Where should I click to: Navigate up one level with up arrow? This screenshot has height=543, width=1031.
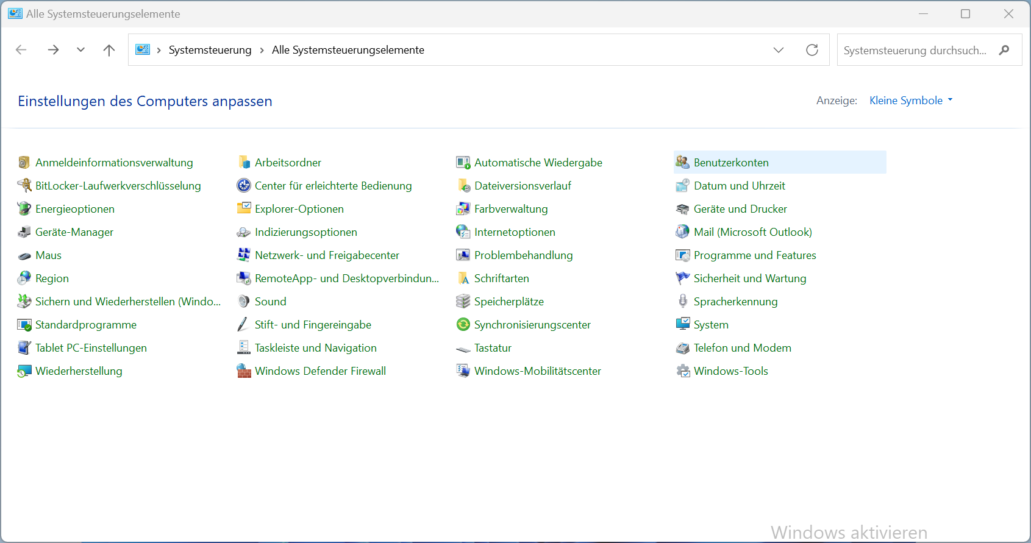tap(109, 50)
